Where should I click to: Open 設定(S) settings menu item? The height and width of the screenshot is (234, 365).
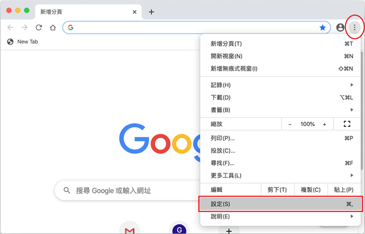[x=281, y=204]
